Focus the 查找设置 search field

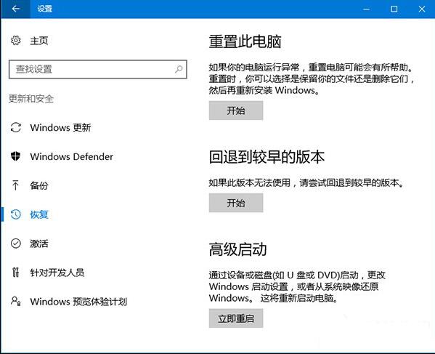(x=97, y=69)
